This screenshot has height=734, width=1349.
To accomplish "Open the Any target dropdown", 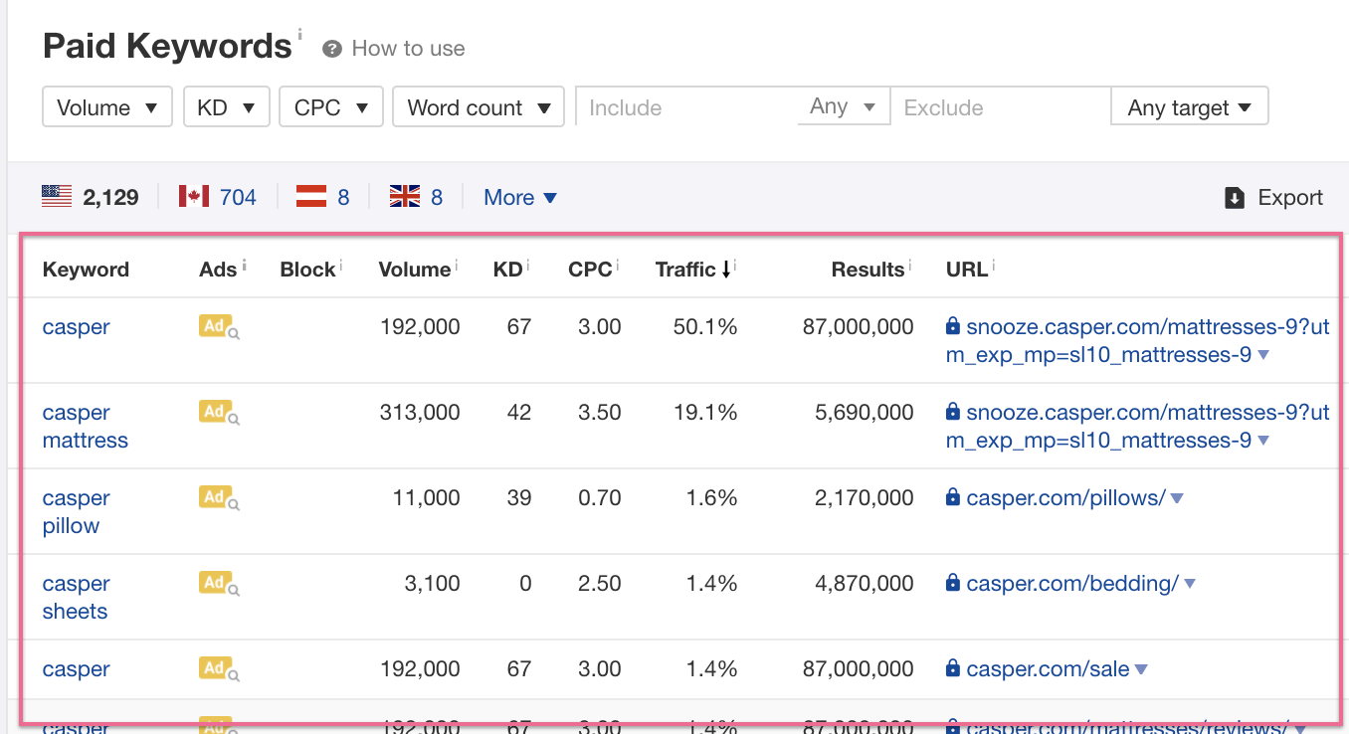I will [x=1189, y=107].
